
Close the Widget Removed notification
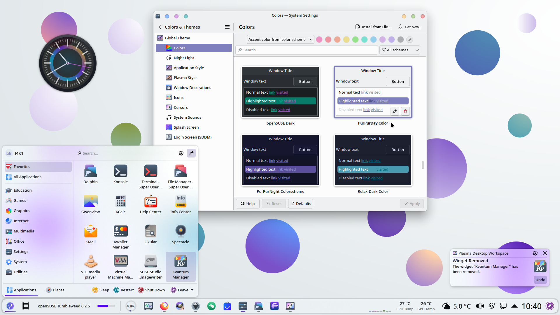[x=545, y=253]
